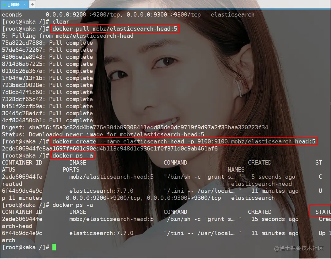Open a new session with the plus button
331x259 pixels.
click(x=32, y=5)
